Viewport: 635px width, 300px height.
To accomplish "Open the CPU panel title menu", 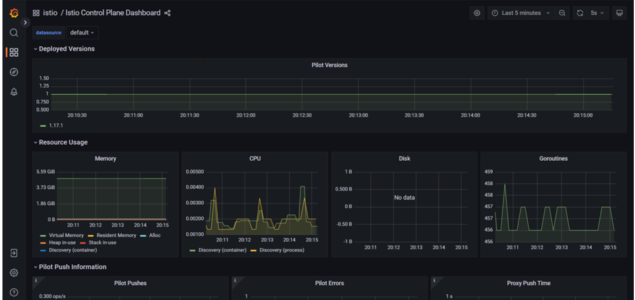I will pos(255,159).
